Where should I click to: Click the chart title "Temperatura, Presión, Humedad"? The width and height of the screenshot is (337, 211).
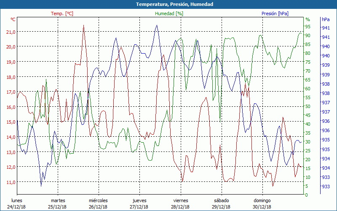[174, 4]
